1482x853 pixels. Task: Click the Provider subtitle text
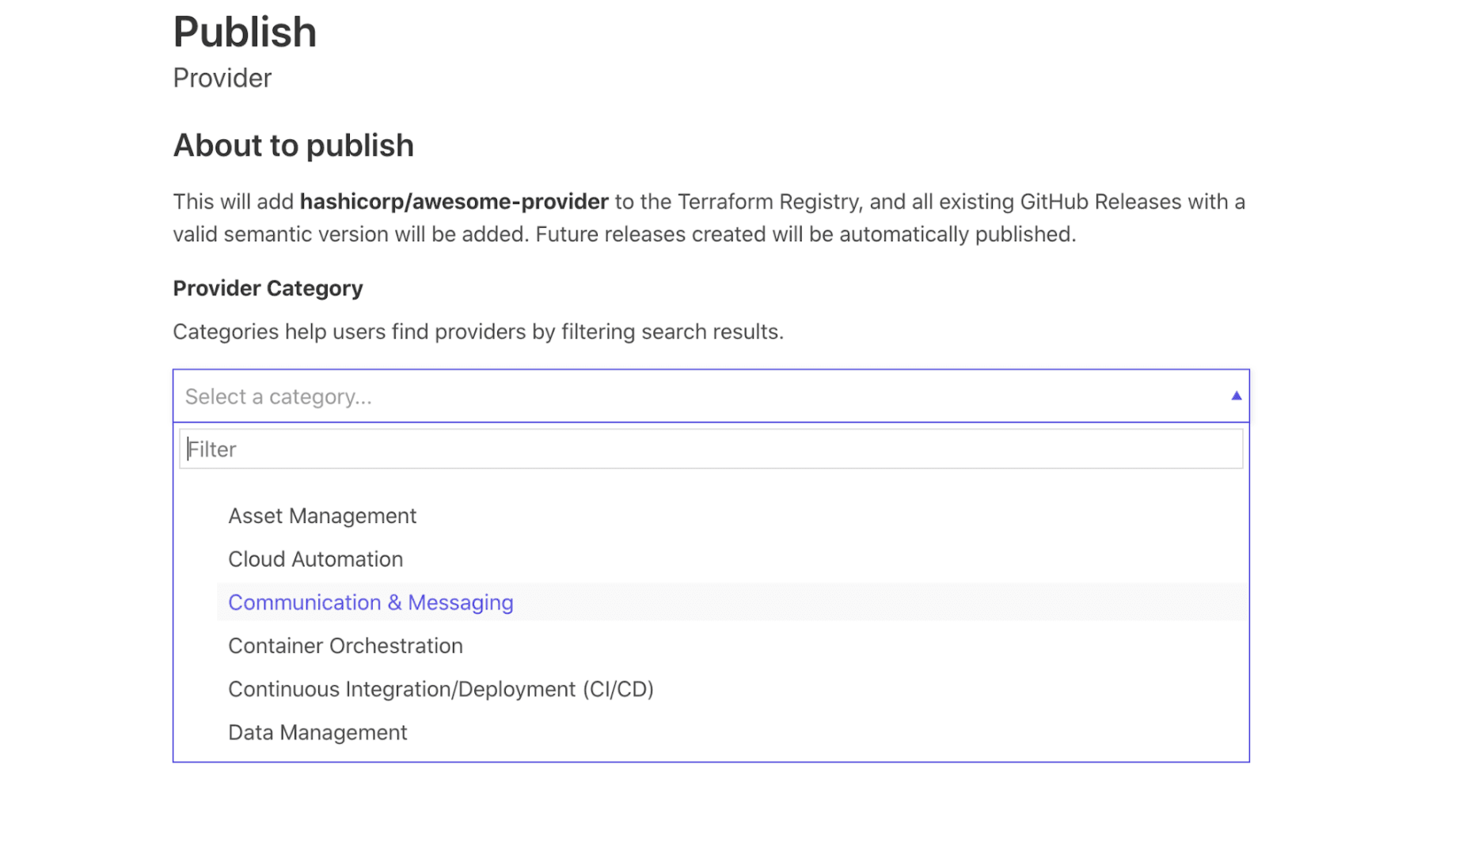click(222, 78)
